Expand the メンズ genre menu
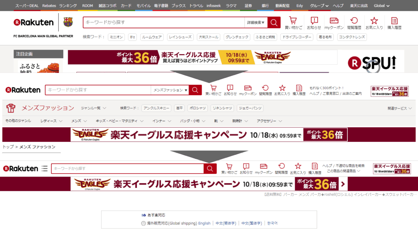418x233 pixels. 79,121
